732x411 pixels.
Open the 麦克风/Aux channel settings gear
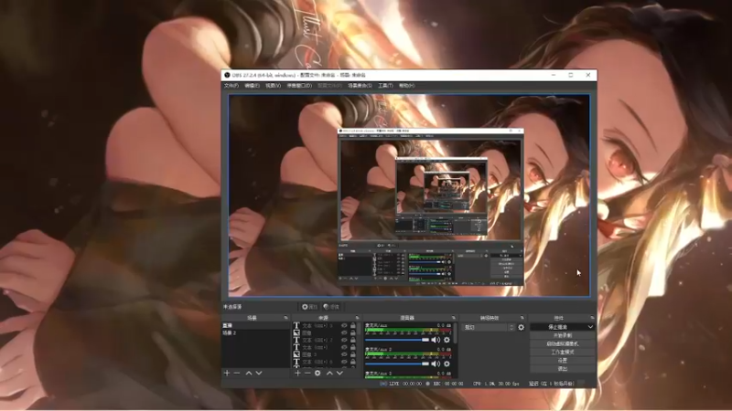click(x=447, y=340)
